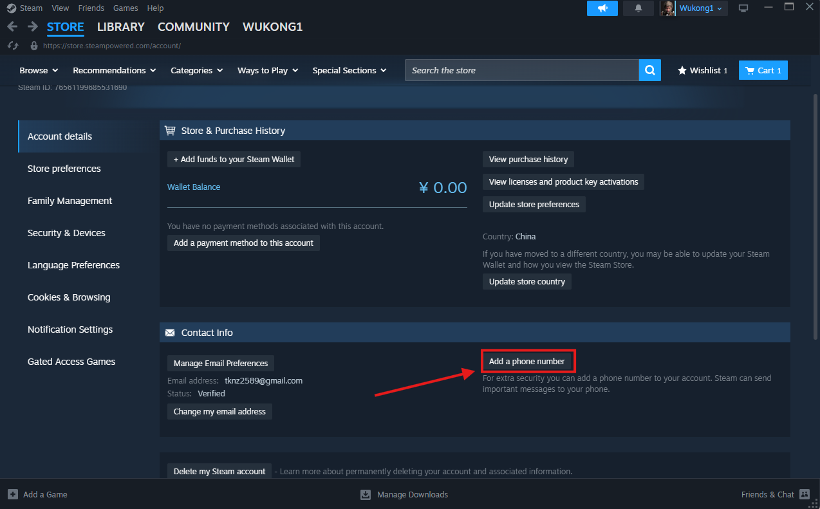Expand the Browse dropdown menu

pyautogui.click(x=39, y=70)
